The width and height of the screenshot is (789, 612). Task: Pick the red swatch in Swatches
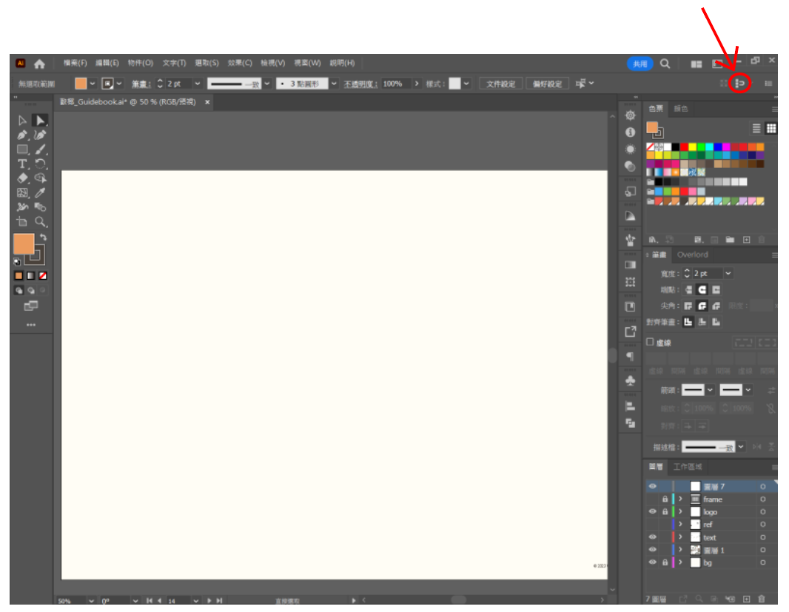[684, 147]
